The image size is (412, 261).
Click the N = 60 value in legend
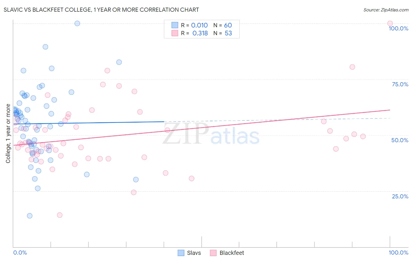coord(223,25)
